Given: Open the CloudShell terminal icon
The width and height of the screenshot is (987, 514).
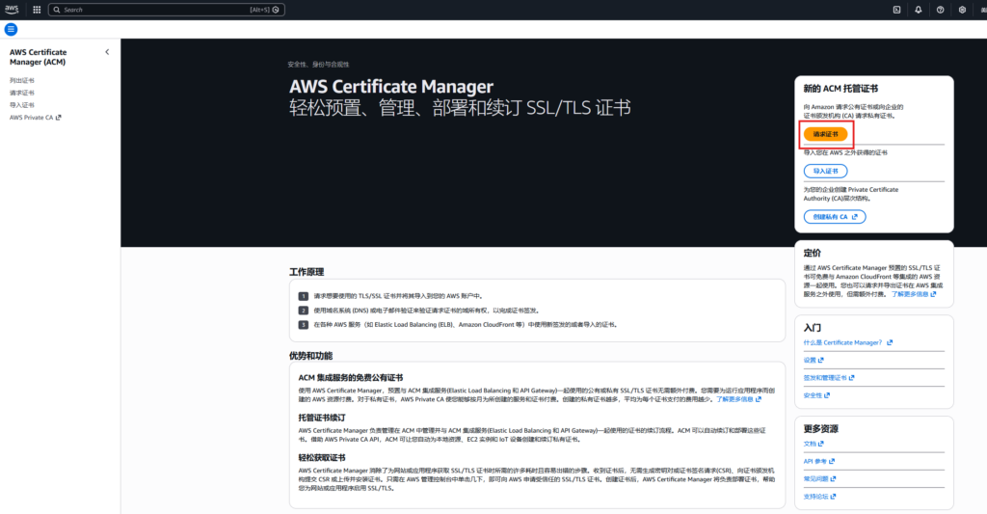Looking at the screenshot, I should (x=896, y=9).
